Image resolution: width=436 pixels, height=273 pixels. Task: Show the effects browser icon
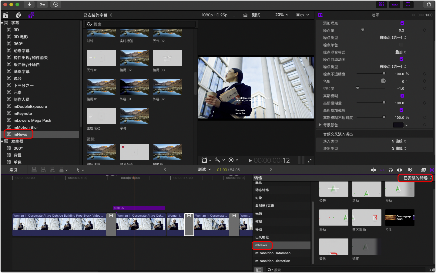click(423, 170)
